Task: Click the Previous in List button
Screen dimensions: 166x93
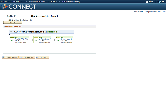Action: tap(27, 57)
